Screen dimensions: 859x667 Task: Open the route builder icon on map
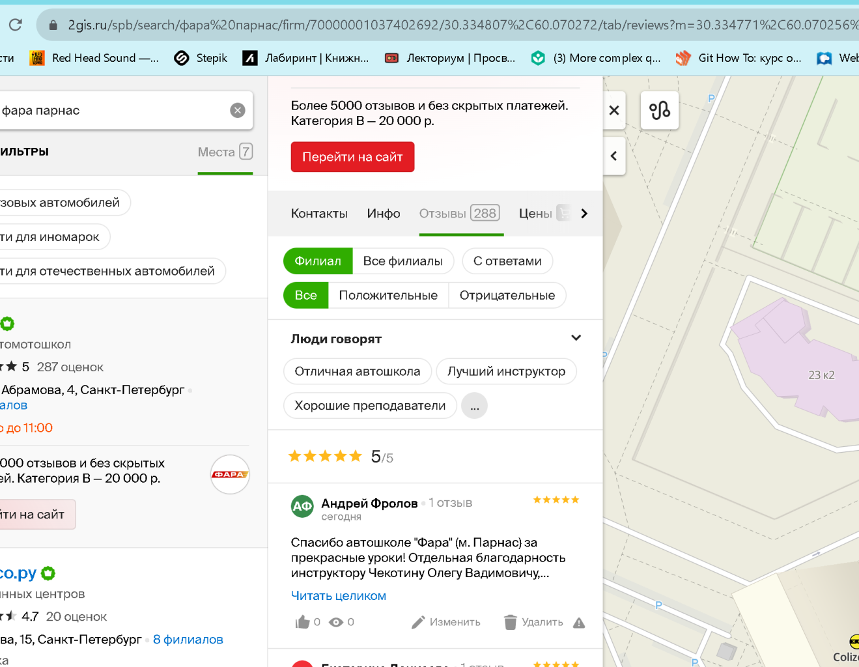point(660,110)
